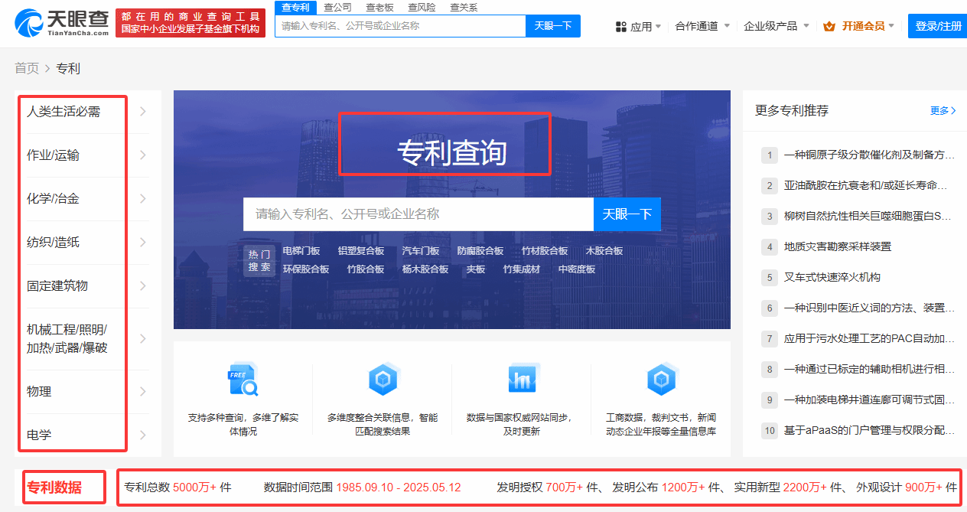Focus the banner patent search field
Image resolution: width=967 pixels, height=512 pixels.
[418, 214]
